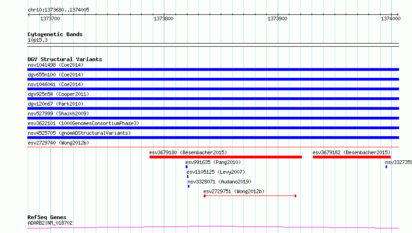Click the dgv925n54 (Cooper2011) label
Viewport: 412px width, 233px height.
point(58,94)
